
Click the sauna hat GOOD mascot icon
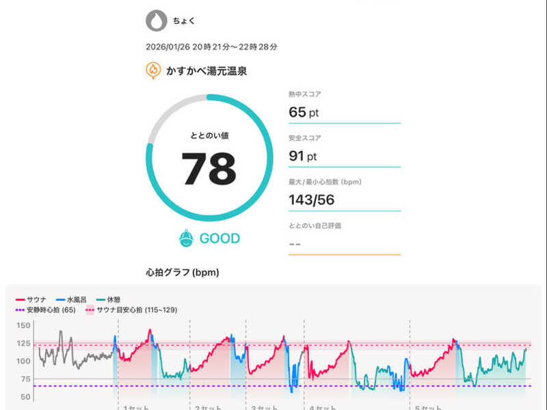tap(185, 238)
